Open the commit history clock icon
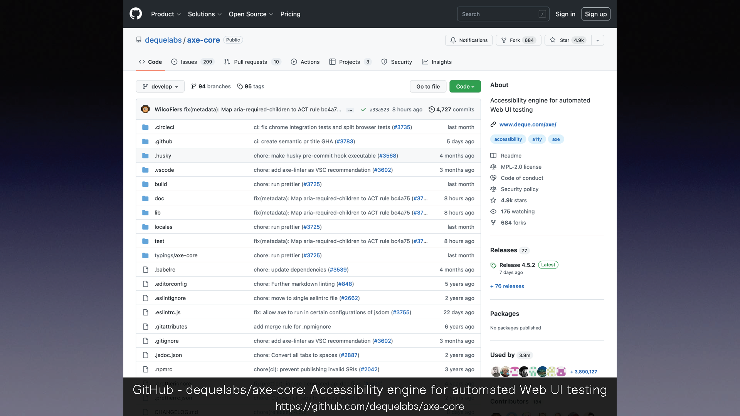The width and height of the screenshot is (740, 416). [432, 109]
